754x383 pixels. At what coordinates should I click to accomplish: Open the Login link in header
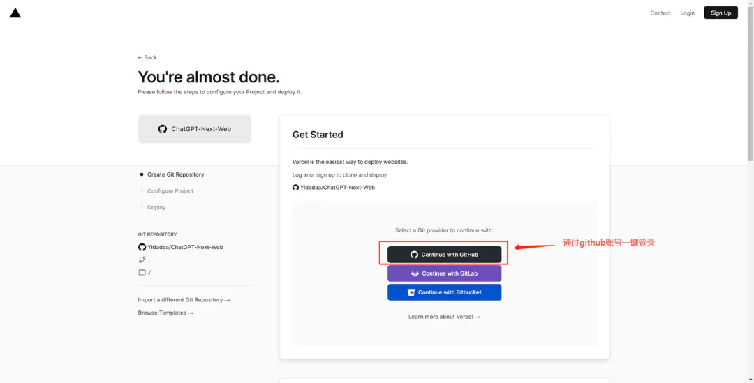[688, 13]
